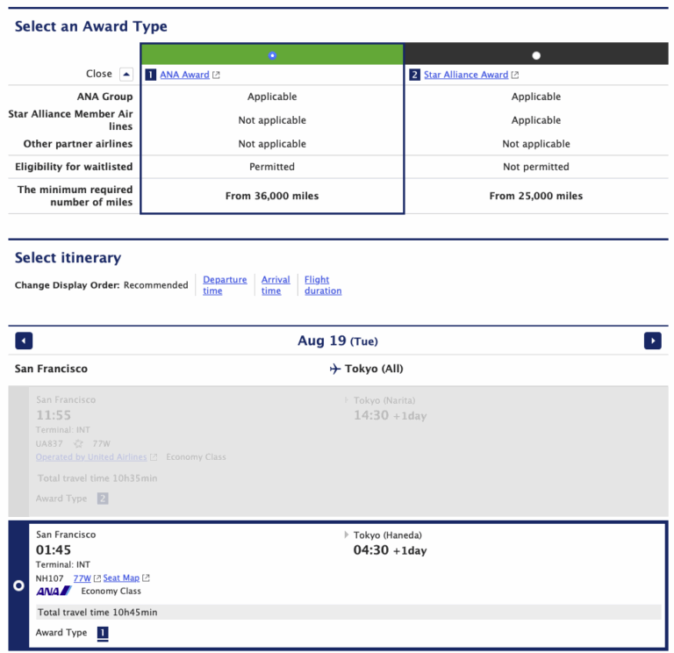Sort itineraries by Flight duration

point(323,285)
